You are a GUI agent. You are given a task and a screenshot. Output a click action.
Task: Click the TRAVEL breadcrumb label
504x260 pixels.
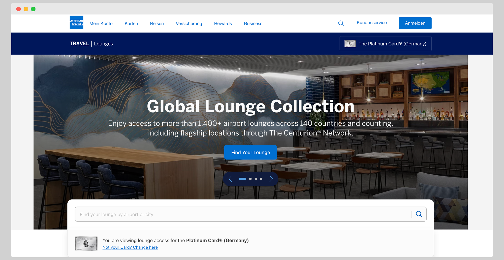coord(79,44)
